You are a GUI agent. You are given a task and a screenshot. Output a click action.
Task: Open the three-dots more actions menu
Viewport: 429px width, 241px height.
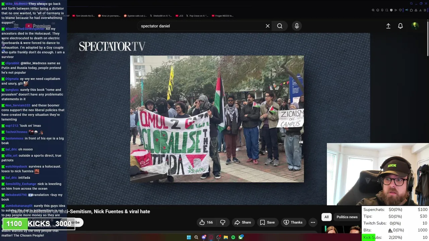(x=313, y=222)
